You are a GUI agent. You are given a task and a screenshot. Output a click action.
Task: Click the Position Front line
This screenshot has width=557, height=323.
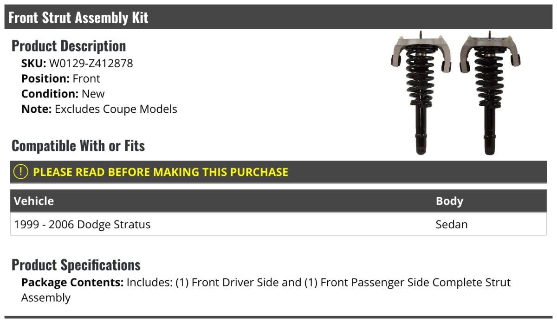61,78
